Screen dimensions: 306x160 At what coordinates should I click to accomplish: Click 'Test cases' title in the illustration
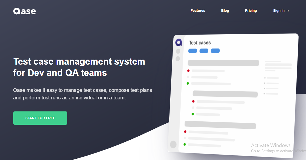[x=200, y=43]
